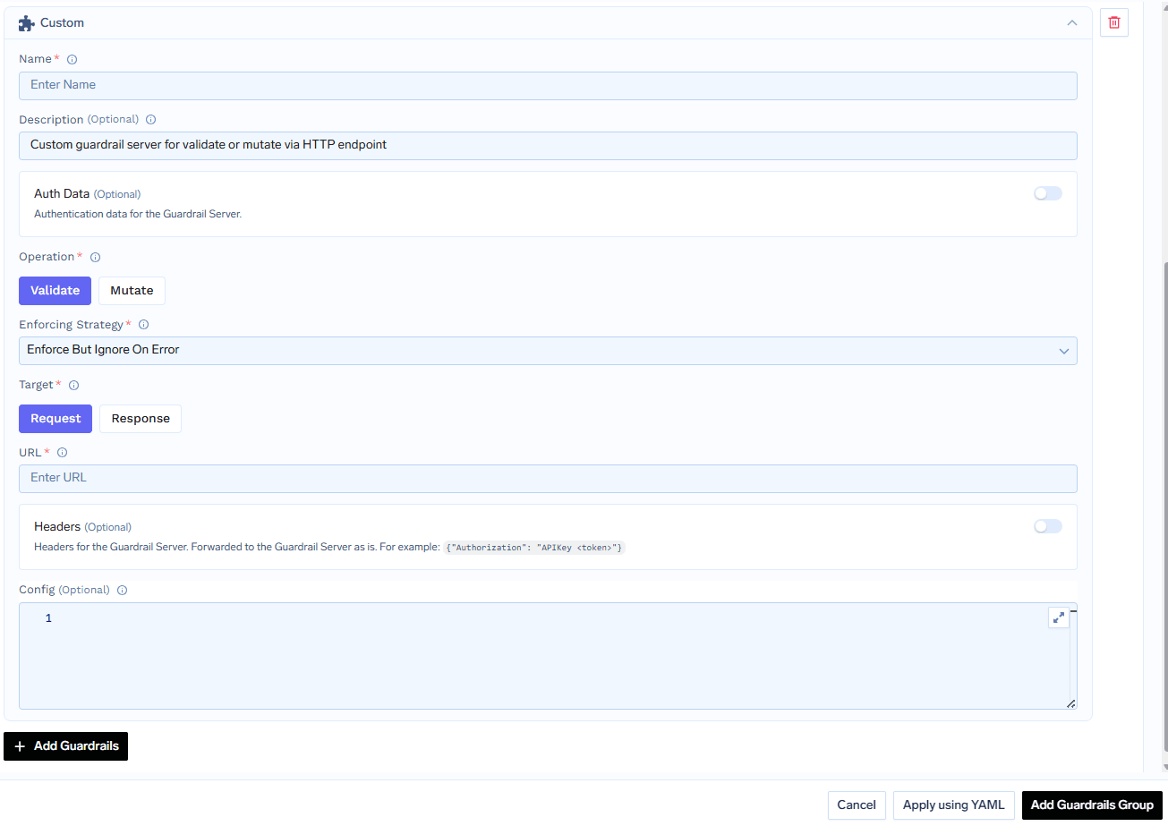Focus the Enter Name input field
1168x826 pixels.
(548, 86)
